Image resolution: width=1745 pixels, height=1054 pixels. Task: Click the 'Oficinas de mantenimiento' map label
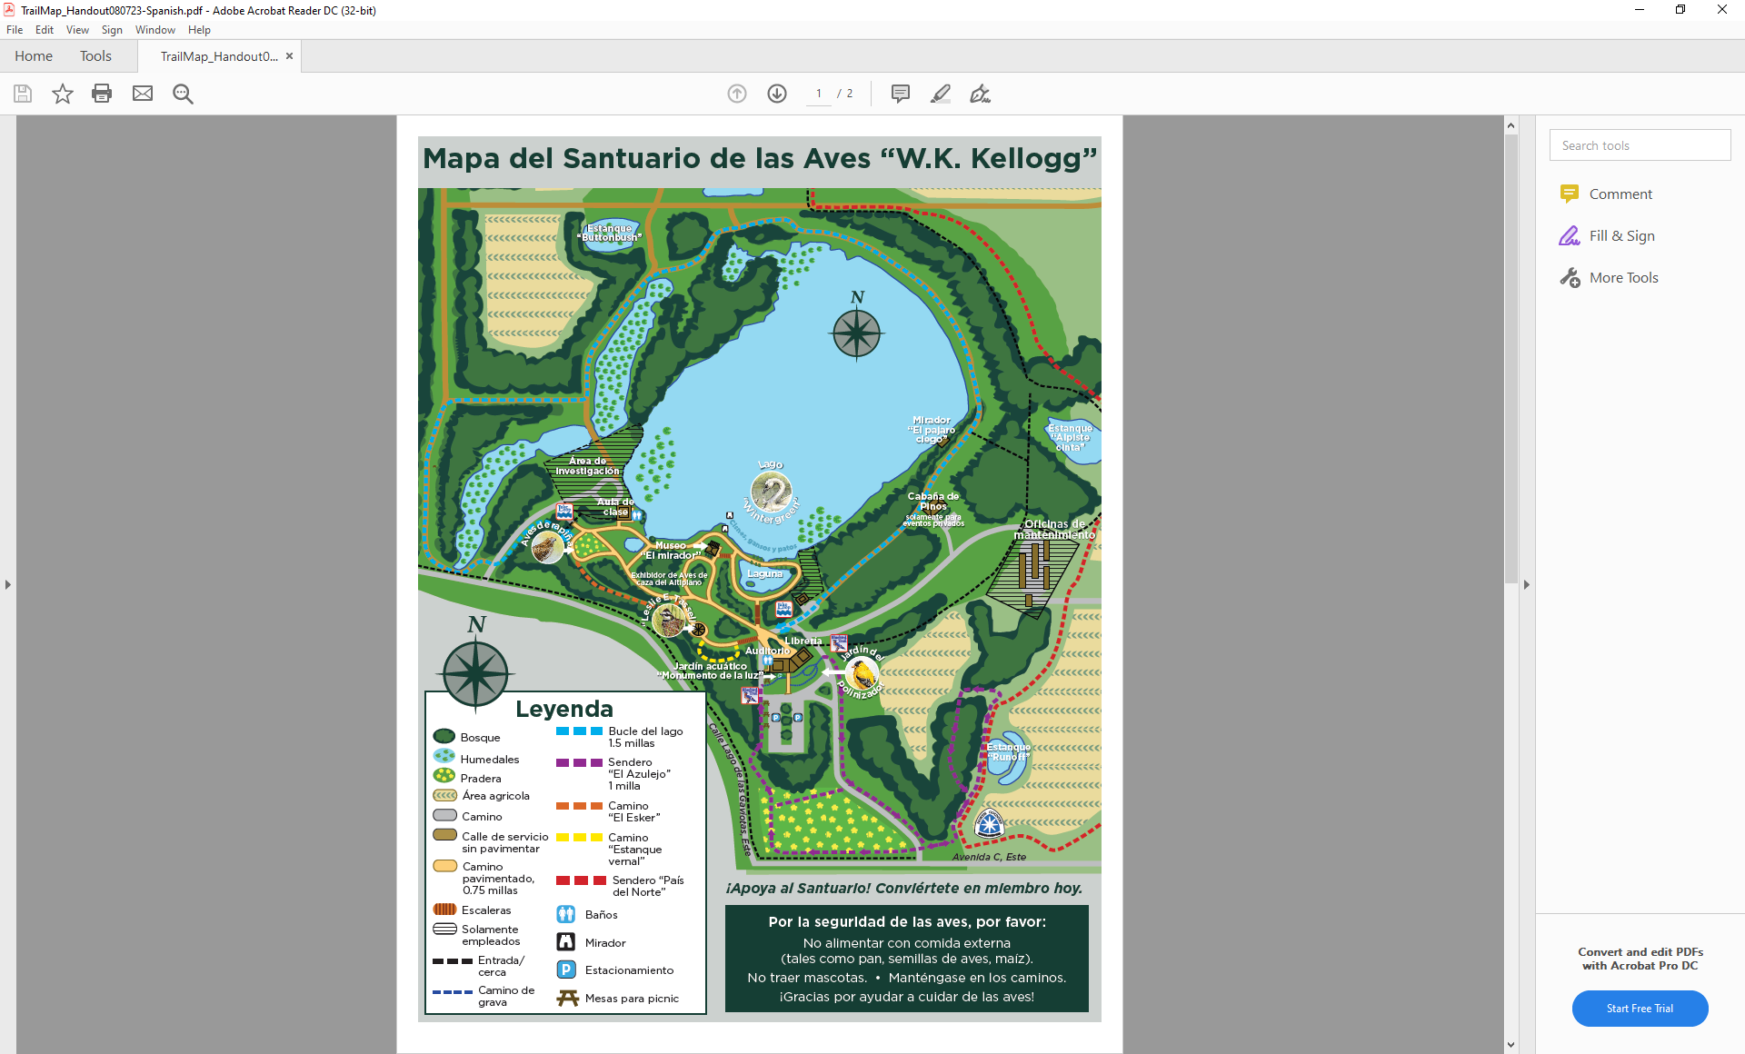[x=1054, y=530]
